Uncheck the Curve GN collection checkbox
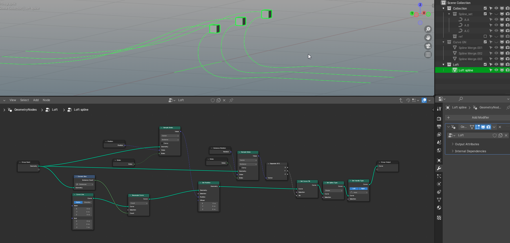Viewport: 510px width, 243px height. 485,42
